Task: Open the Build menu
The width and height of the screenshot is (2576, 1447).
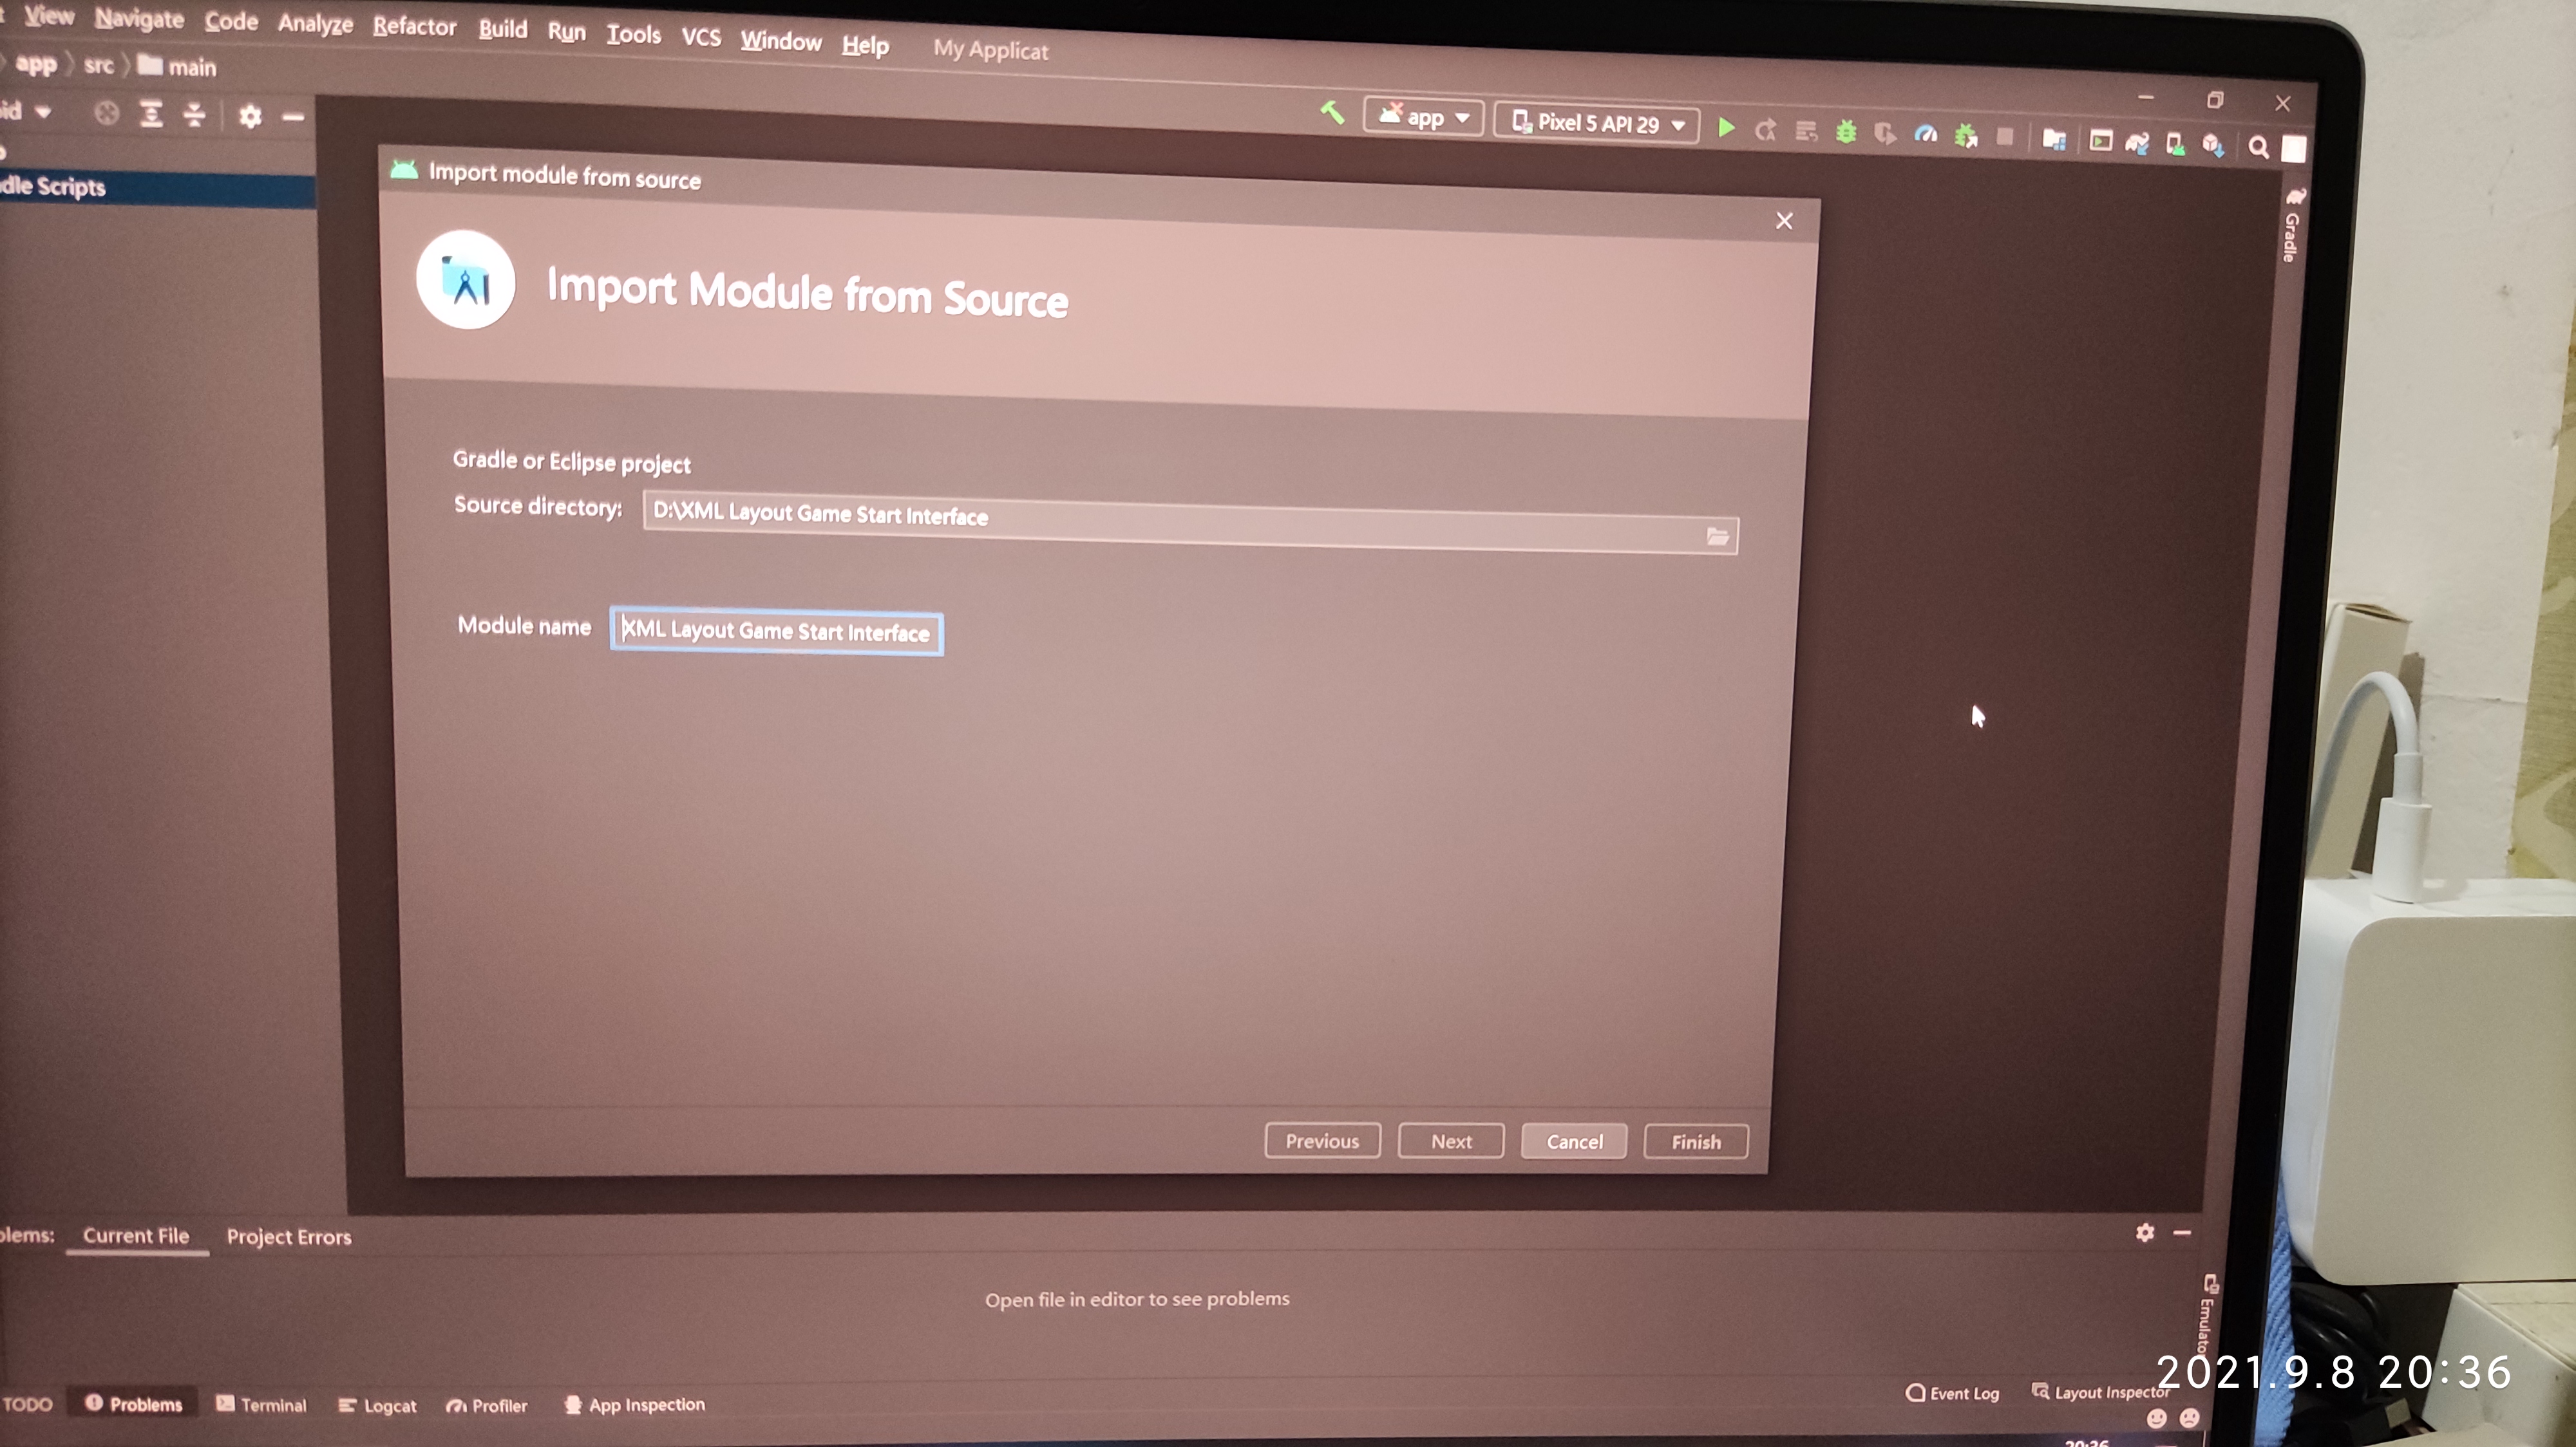Action: click(502, 29)
